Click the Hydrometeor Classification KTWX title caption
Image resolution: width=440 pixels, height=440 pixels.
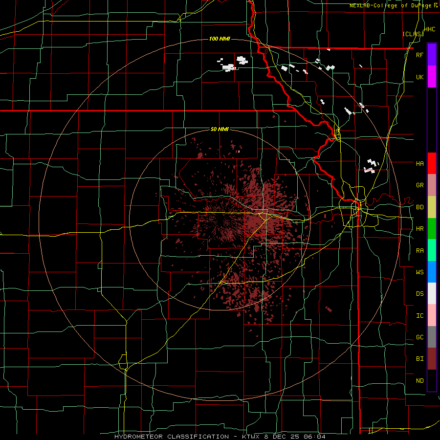220,437
